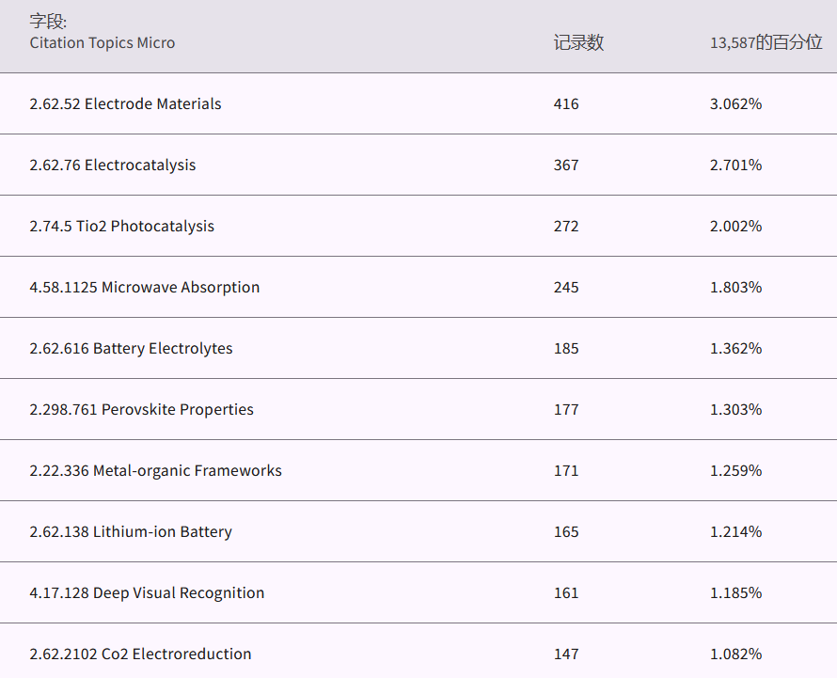The width and height of the screenshot is (837, 678).
Task: Click the 1.082% percentage value
Action: 735,654
